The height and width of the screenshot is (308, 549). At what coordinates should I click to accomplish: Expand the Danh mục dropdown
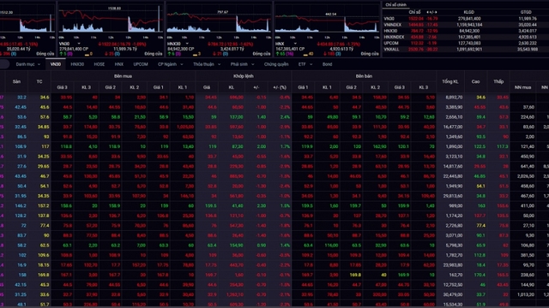point(39,64)
